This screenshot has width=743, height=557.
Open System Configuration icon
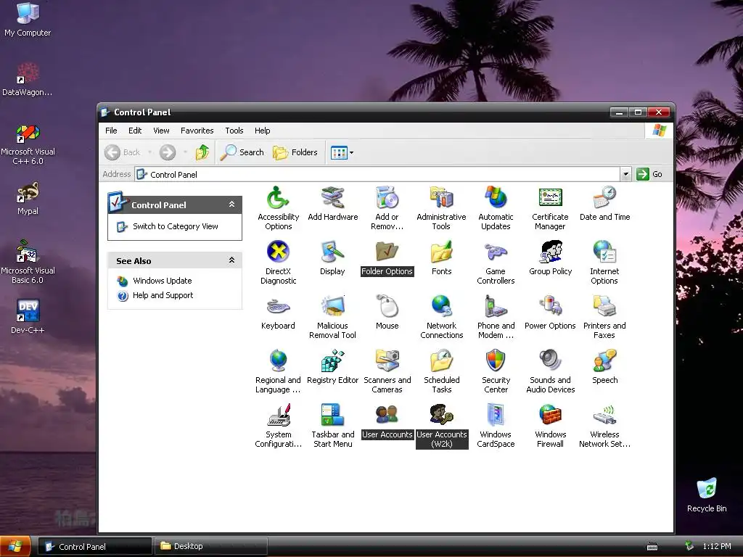[x=278, y=426]
